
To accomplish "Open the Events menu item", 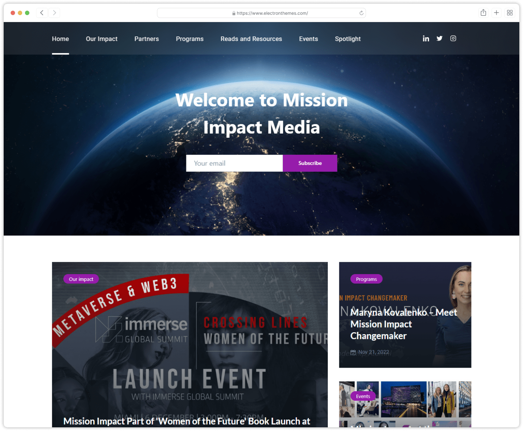I will (308, 39).
